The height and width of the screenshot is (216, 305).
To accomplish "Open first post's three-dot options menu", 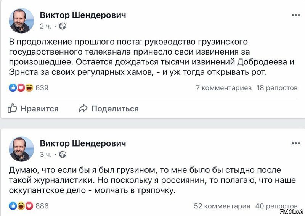I will [296, 15].
